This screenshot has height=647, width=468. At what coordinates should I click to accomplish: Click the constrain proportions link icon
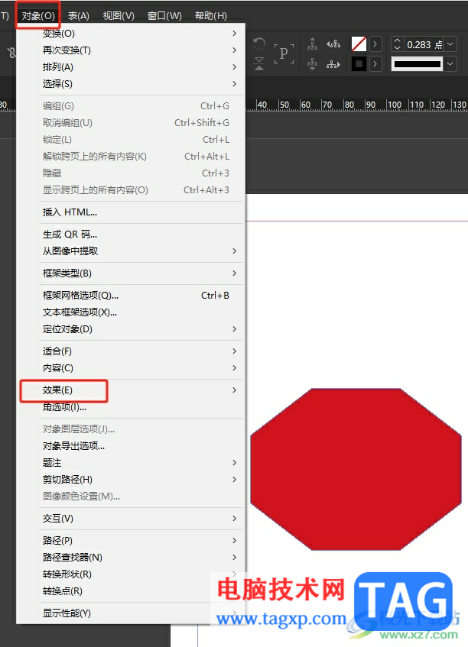pos(11,53)
